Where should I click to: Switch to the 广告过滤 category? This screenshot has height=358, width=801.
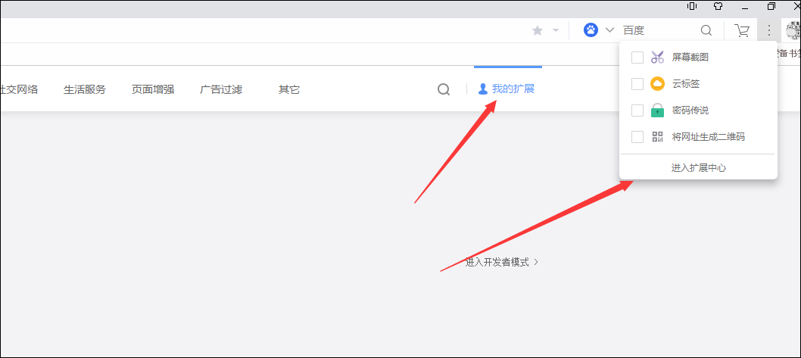(x=220, y=90)
